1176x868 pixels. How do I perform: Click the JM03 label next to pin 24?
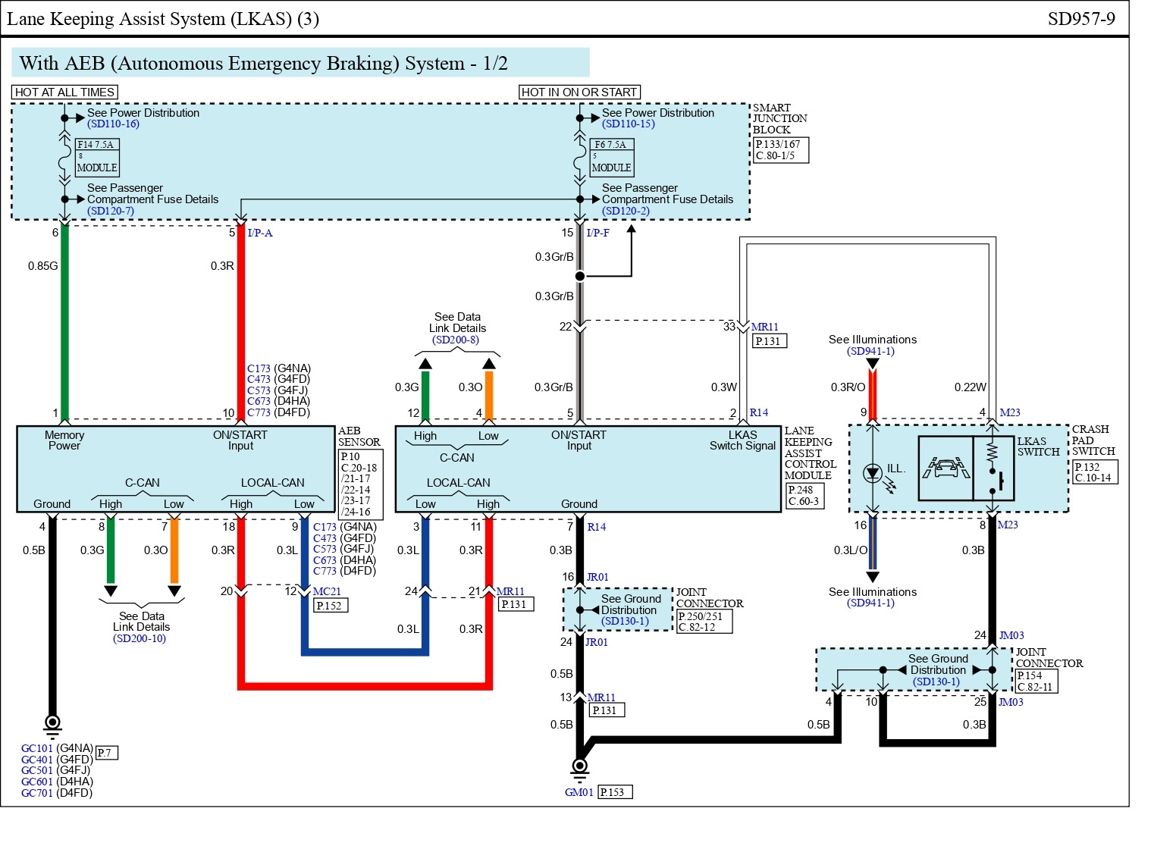1011,636
